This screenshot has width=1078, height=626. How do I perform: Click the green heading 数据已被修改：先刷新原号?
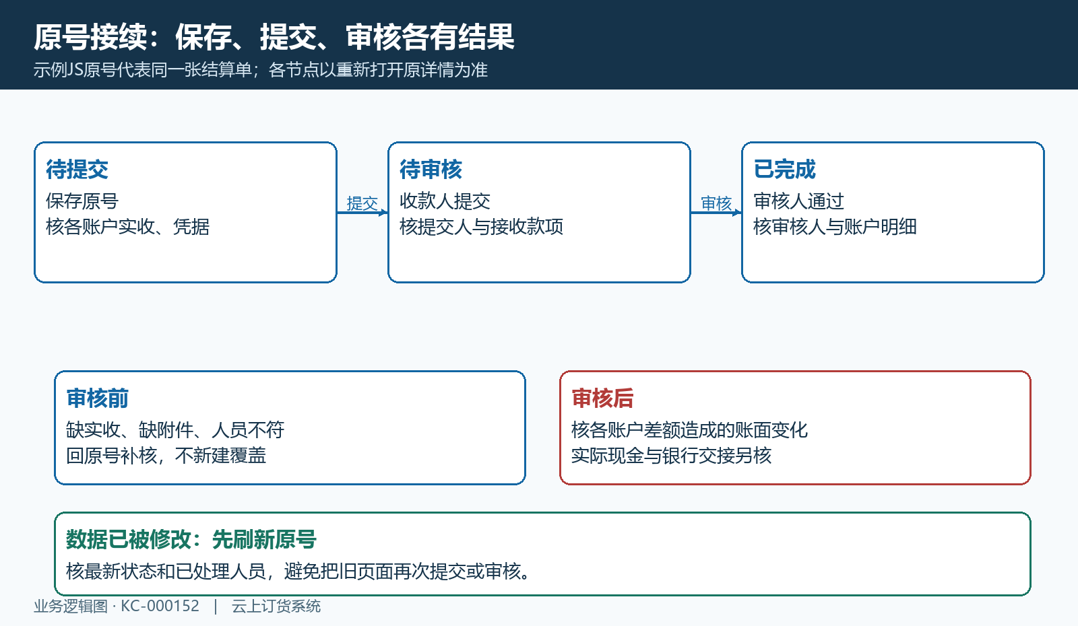[191, 539]
